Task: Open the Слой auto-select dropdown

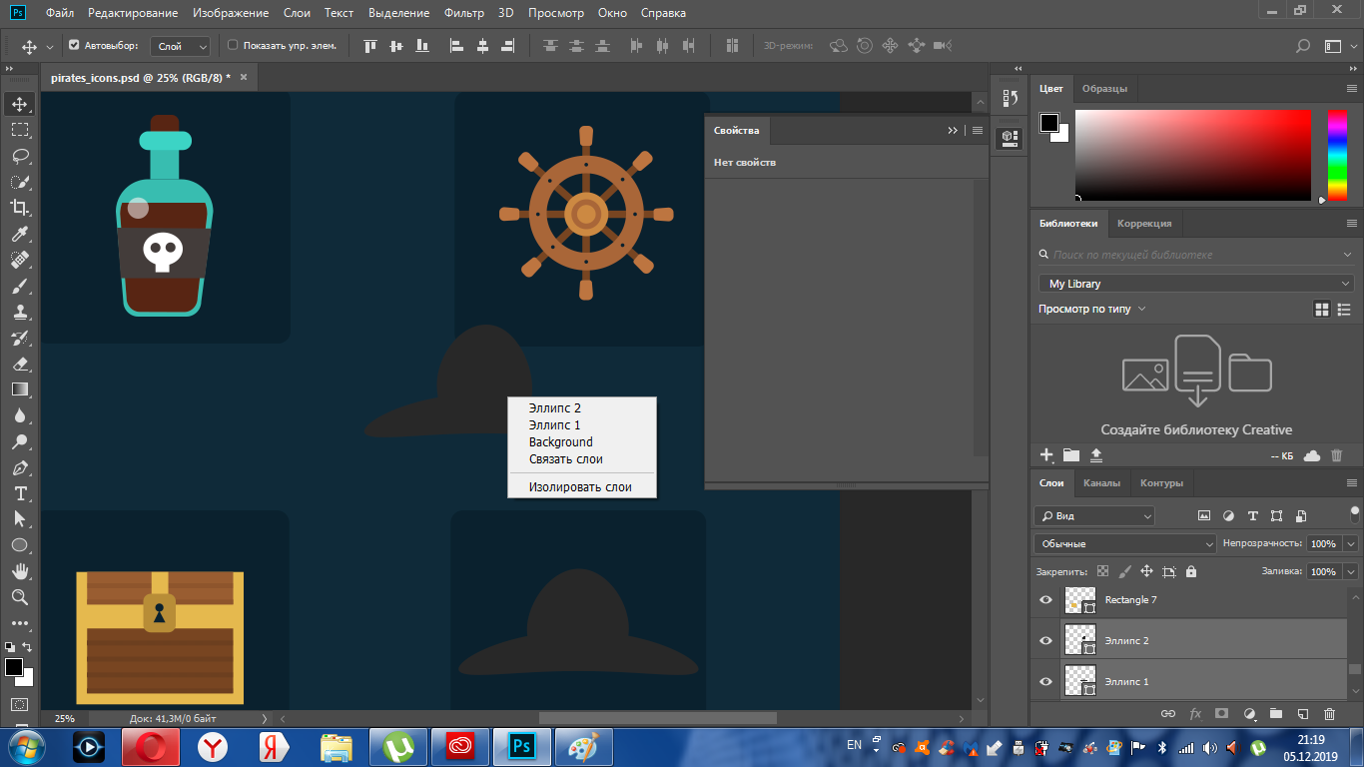Action: 181,46
